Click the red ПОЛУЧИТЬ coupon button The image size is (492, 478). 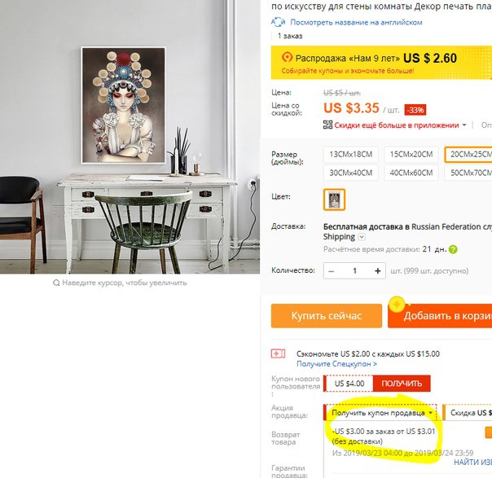[402, 384]
